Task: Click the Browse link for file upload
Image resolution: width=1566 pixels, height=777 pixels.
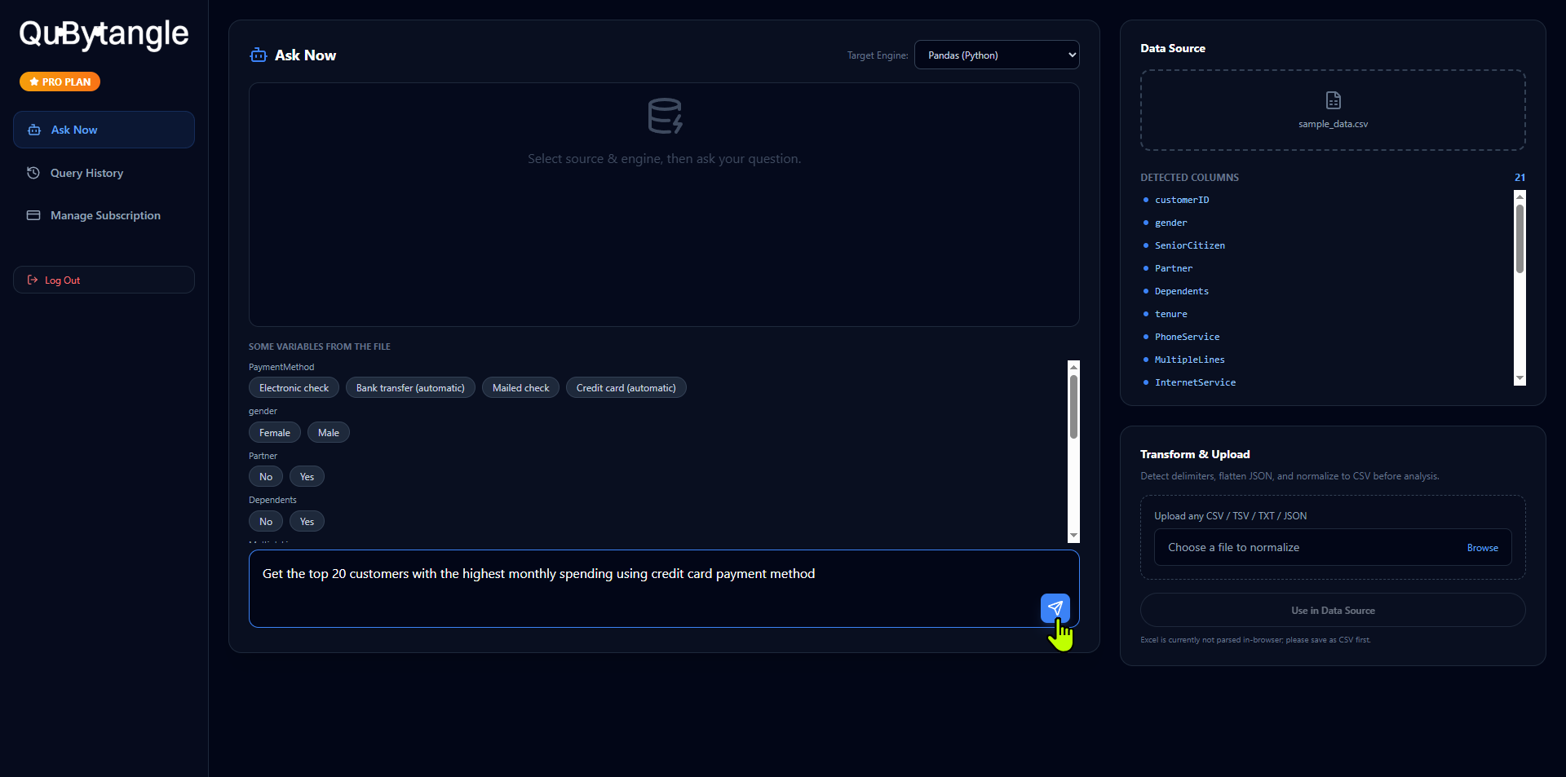Action: [x=1482, y=547]
